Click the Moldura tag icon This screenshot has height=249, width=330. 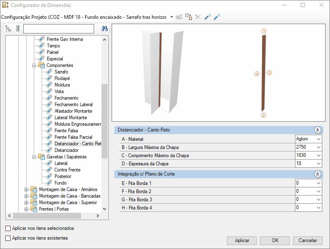(x=49, y=85)
